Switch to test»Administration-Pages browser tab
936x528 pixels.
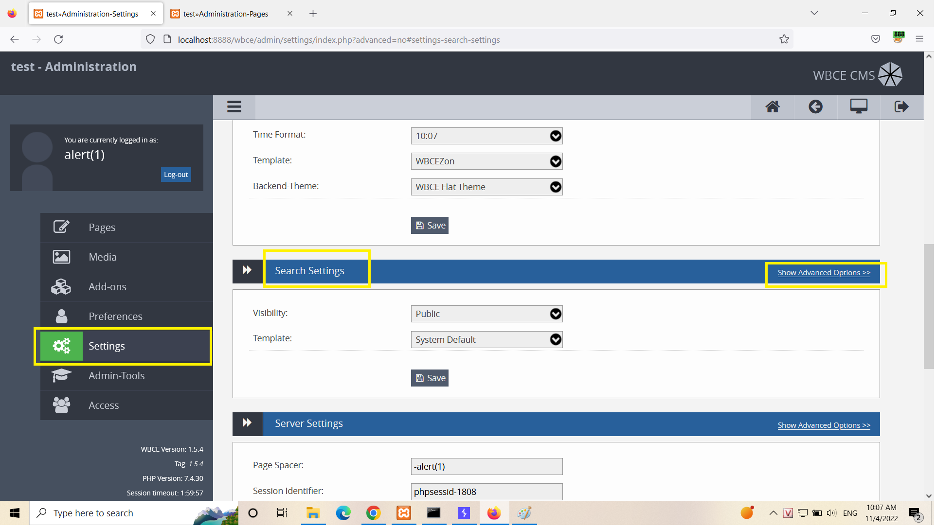226,14
